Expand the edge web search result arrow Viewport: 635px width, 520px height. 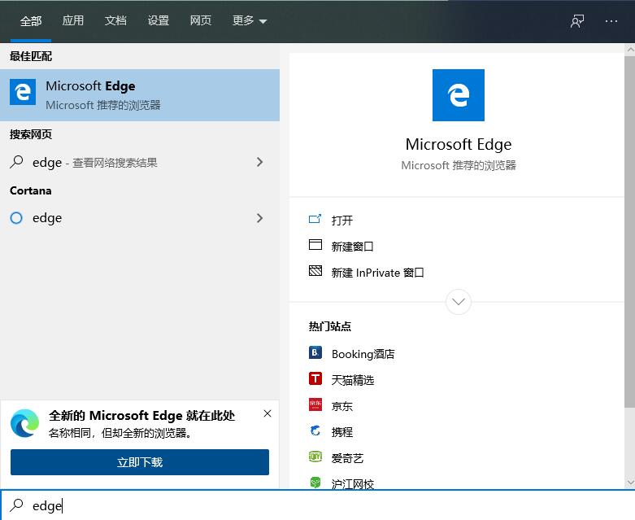click(259, 162)
